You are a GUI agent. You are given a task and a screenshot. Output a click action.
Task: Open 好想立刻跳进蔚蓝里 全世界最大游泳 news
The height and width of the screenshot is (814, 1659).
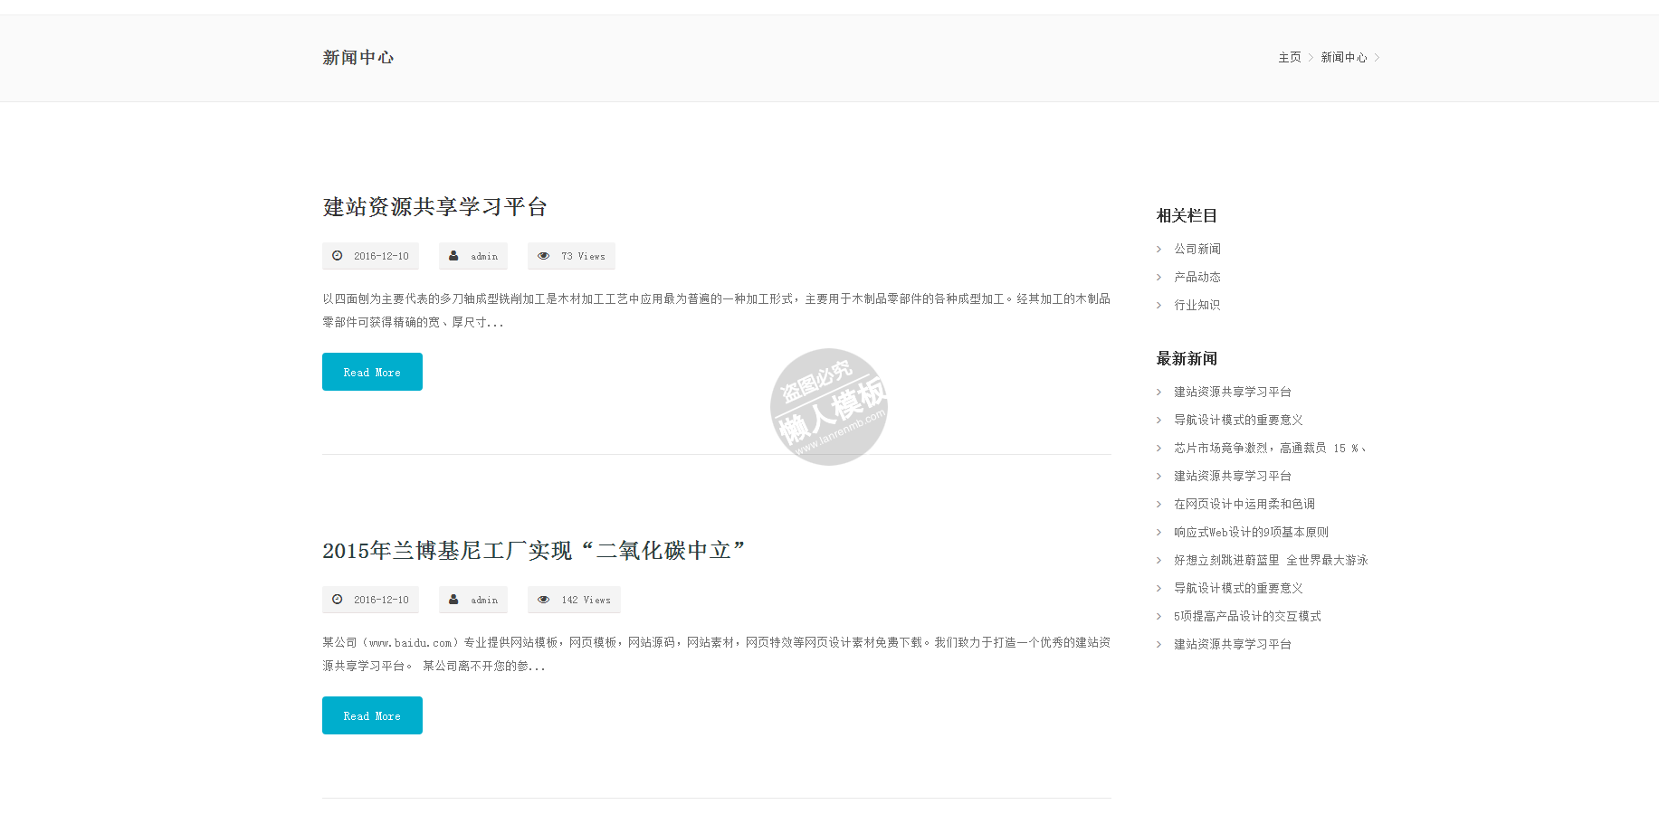[x=1271, y=560]
